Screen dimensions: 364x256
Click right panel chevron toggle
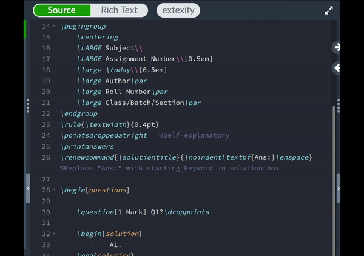click(339, 189)
